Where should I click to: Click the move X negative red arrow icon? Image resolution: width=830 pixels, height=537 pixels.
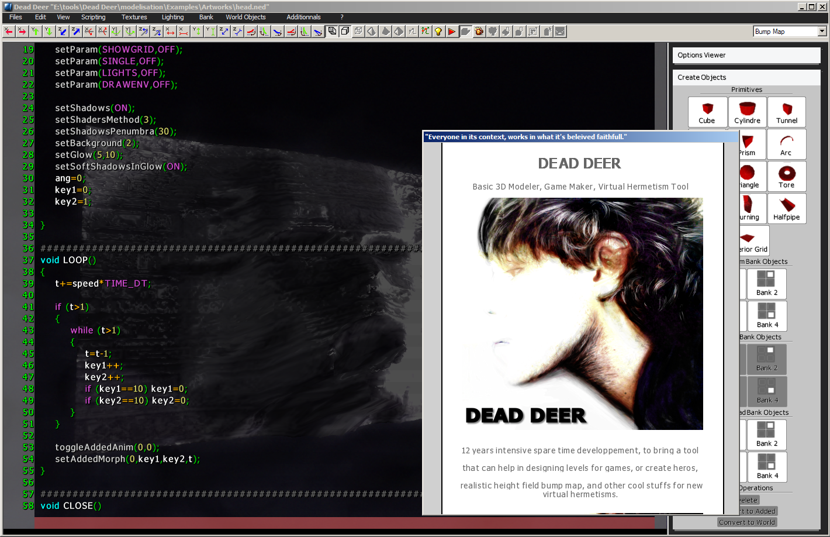coord(9,32)
